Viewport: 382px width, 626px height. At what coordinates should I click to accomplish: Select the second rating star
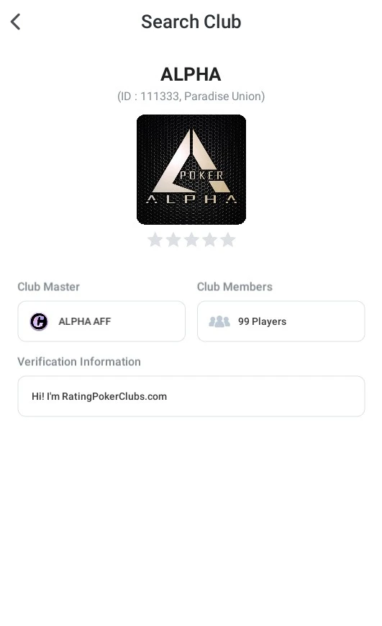pos(173,240)
